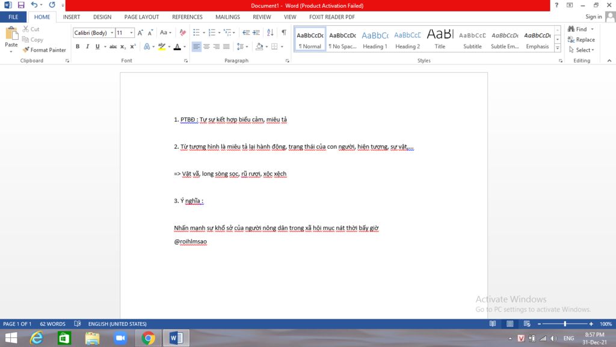Image resolution: width=616 pixels, height=347 pixels.
Task: Click Replace in Editing group
Action: 582,40
